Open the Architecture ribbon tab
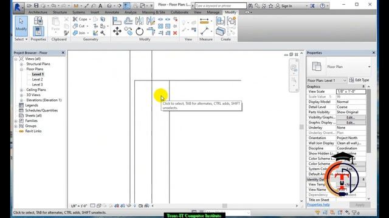 tap(38, 12)
